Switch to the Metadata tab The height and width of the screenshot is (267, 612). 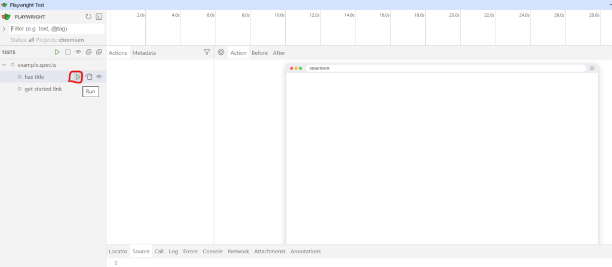pos(144,53)
